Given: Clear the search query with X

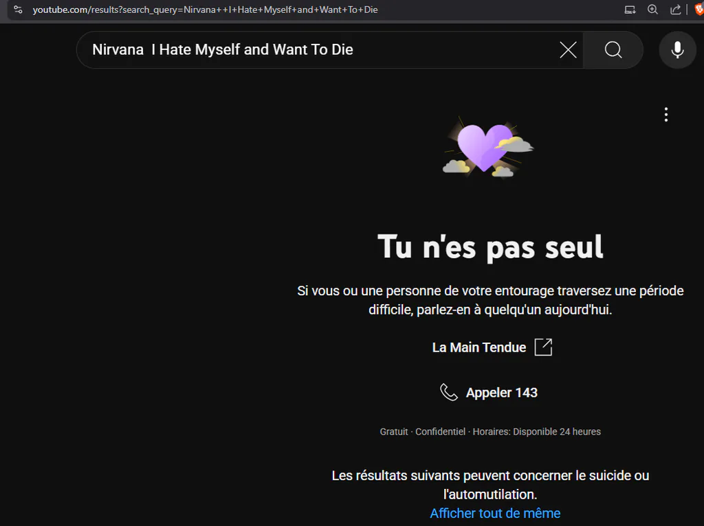Looking at the screenshot, I should pos(568,49).
